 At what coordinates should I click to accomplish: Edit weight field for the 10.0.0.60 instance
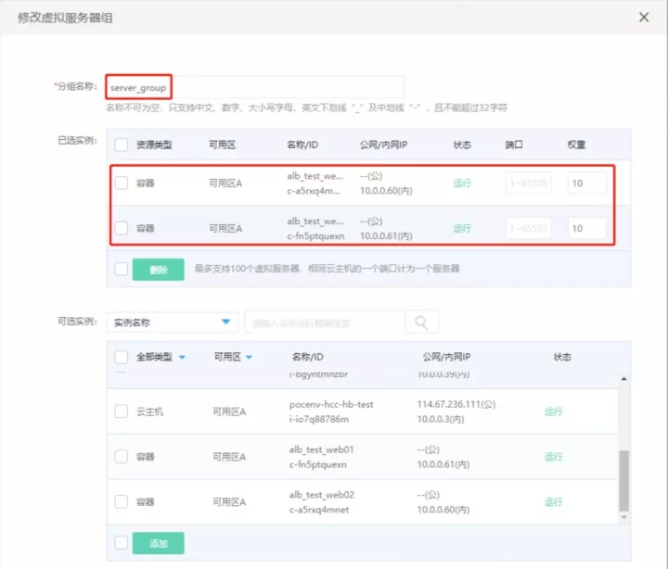pos(586,183)
